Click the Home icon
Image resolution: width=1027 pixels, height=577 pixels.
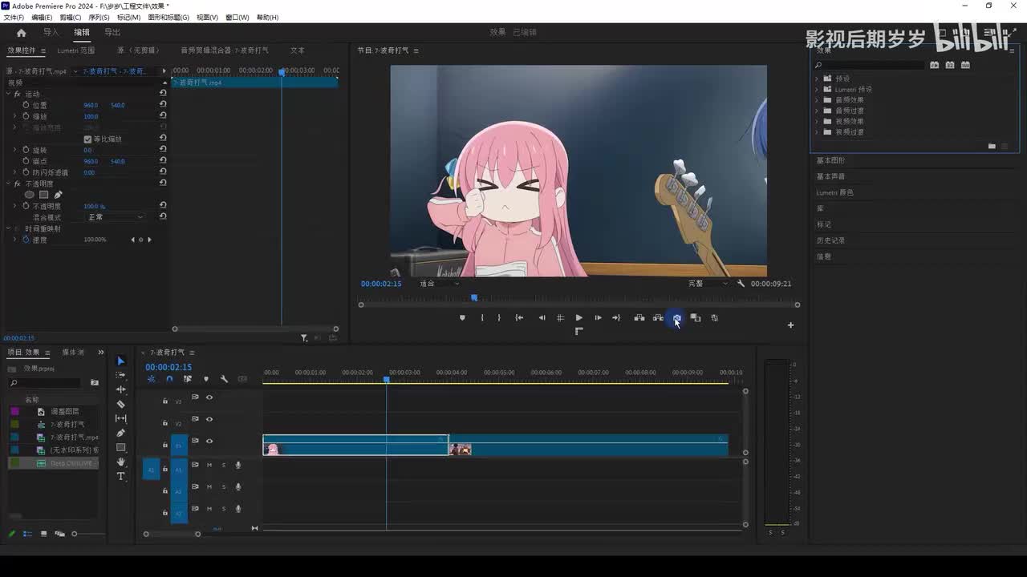click(21, 33)
